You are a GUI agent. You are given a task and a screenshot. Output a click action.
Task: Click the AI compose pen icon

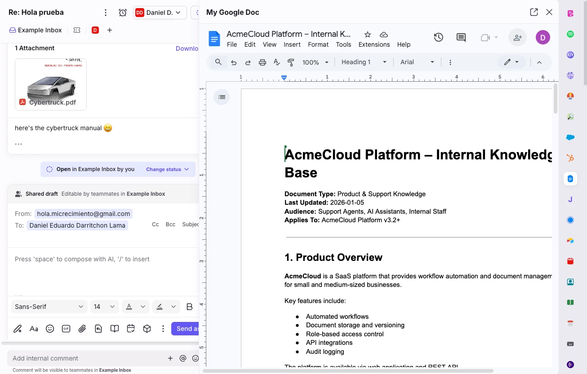18,329
